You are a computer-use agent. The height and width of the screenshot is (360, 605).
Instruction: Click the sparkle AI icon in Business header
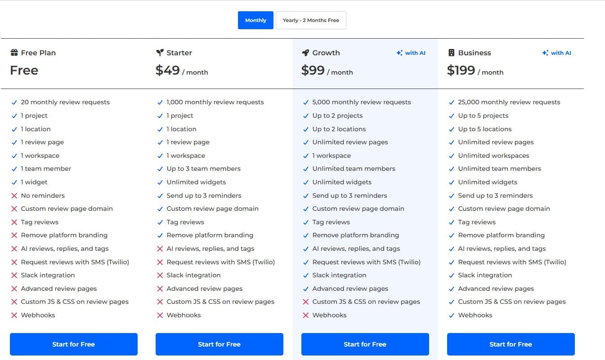545,53
